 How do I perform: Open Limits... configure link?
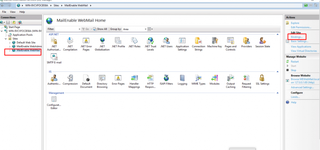295,97
